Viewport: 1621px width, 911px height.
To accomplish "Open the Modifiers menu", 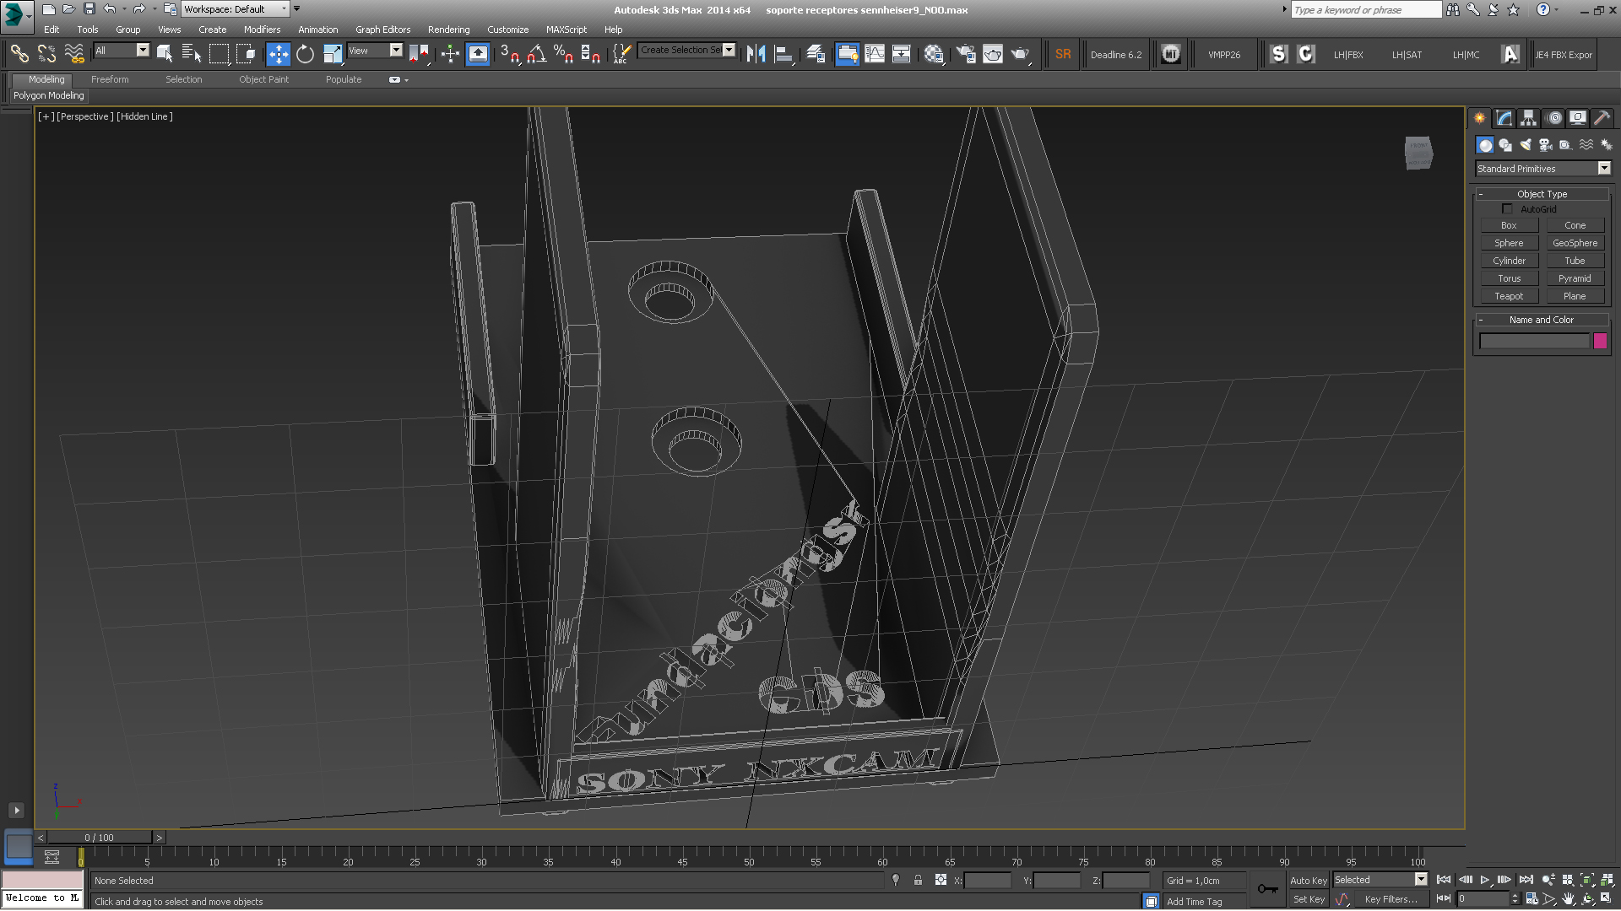I will 262,30.
